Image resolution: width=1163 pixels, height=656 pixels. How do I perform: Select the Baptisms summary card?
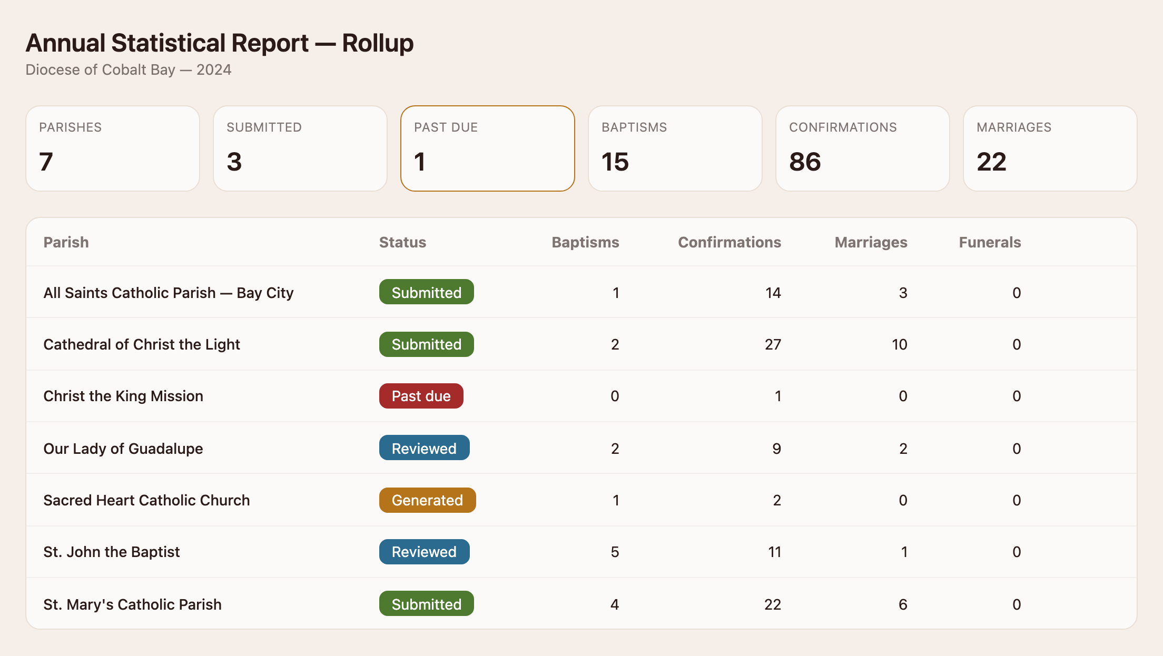(x=675, y=148)
